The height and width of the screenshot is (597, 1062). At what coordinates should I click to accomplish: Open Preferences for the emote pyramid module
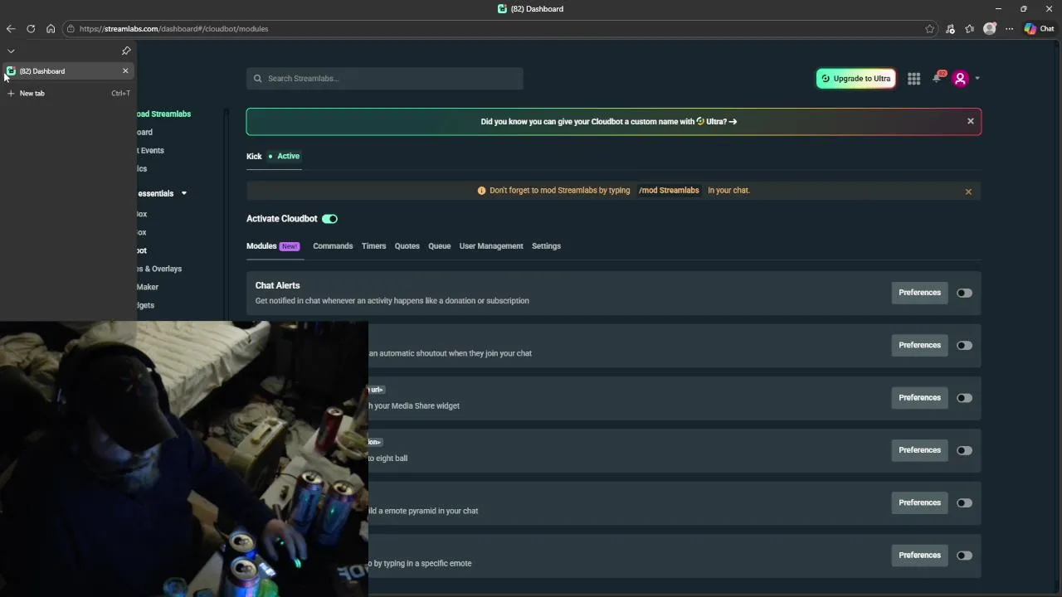click(919, 502)
